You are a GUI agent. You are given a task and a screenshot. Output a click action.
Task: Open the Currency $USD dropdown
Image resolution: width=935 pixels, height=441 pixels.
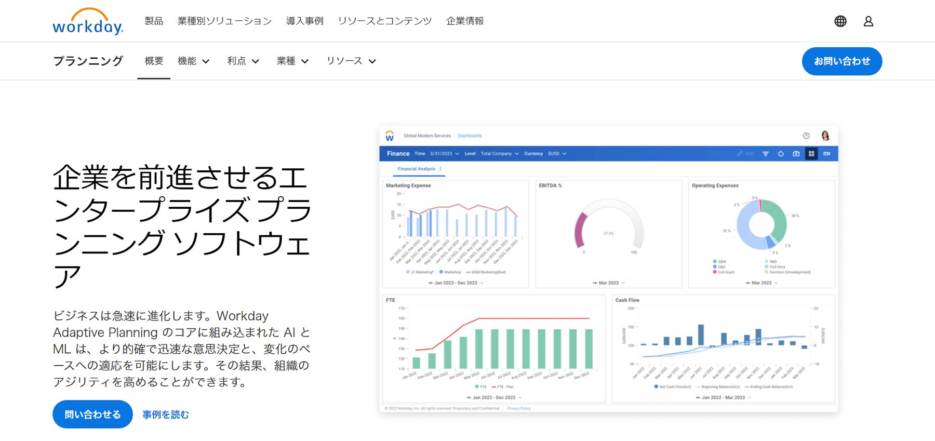pos(545,154)
